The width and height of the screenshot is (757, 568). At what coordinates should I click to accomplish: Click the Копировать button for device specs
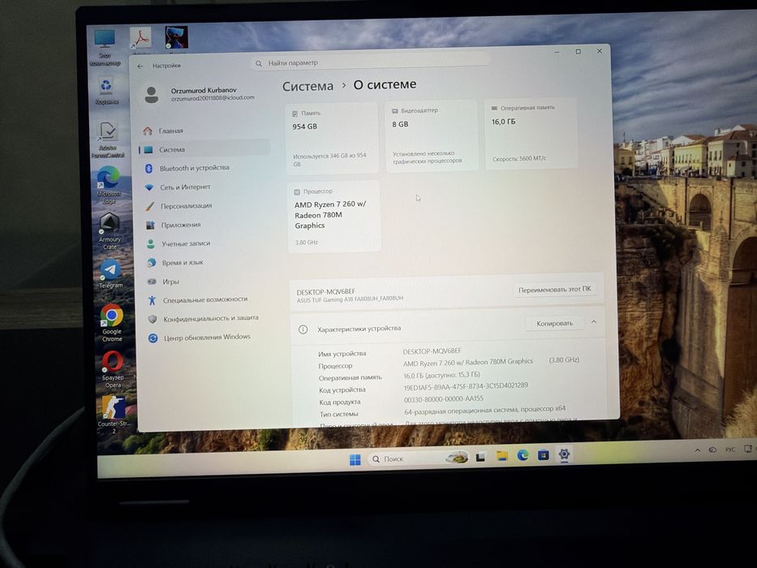(x=554, y=323)
